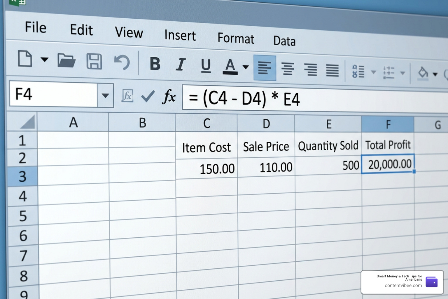
Task: Click the Function Wizard icon
Action: pyautogui.click(x=127, y=96)
